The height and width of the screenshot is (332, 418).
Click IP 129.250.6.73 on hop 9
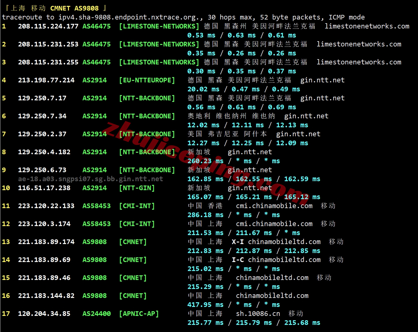tap(42, 170)
